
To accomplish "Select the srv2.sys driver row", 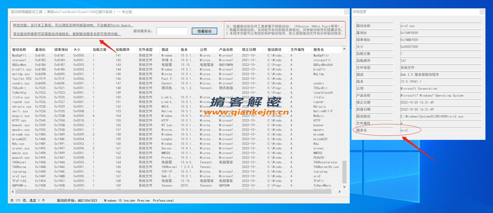I will 176,176.
